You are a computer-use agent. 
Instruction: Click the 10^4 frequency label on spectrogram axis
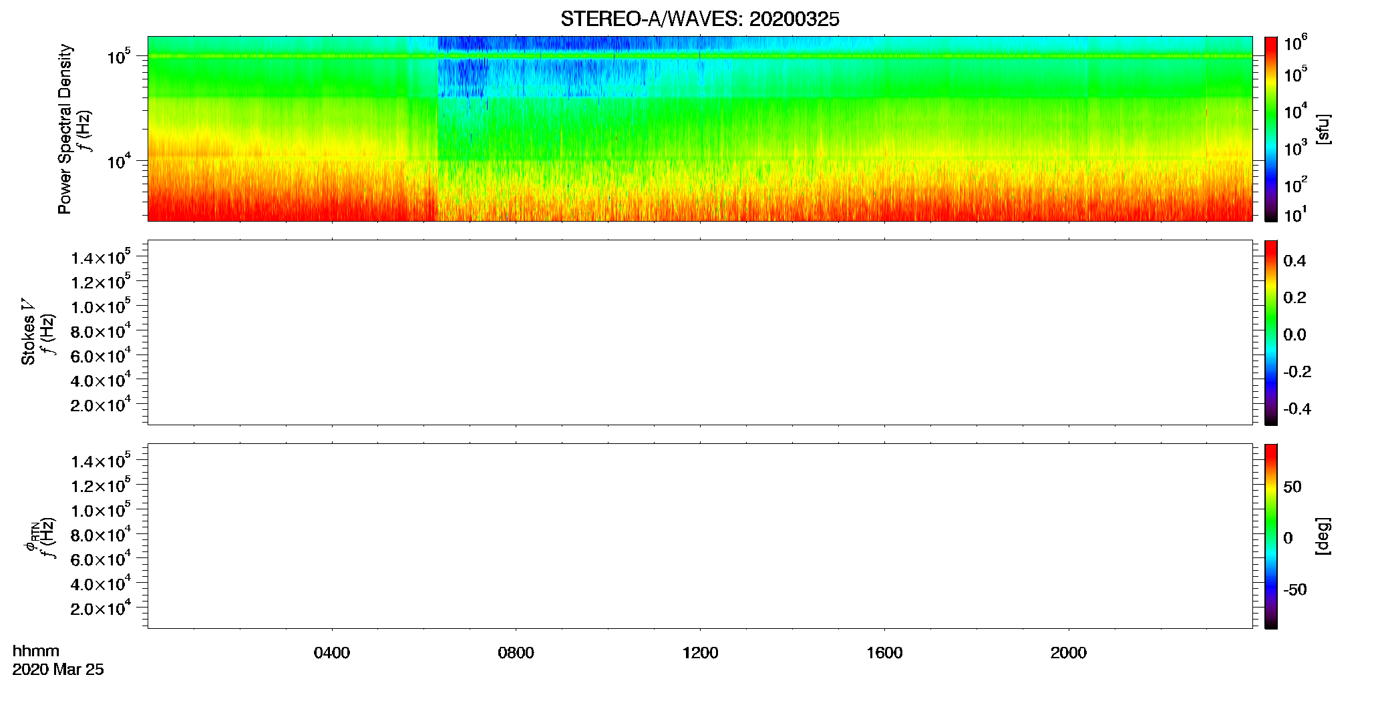click(118, 161)
